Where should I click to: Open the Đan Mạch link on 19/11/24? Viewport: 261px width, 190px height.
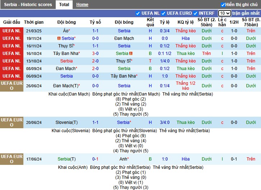coord(124,38)
